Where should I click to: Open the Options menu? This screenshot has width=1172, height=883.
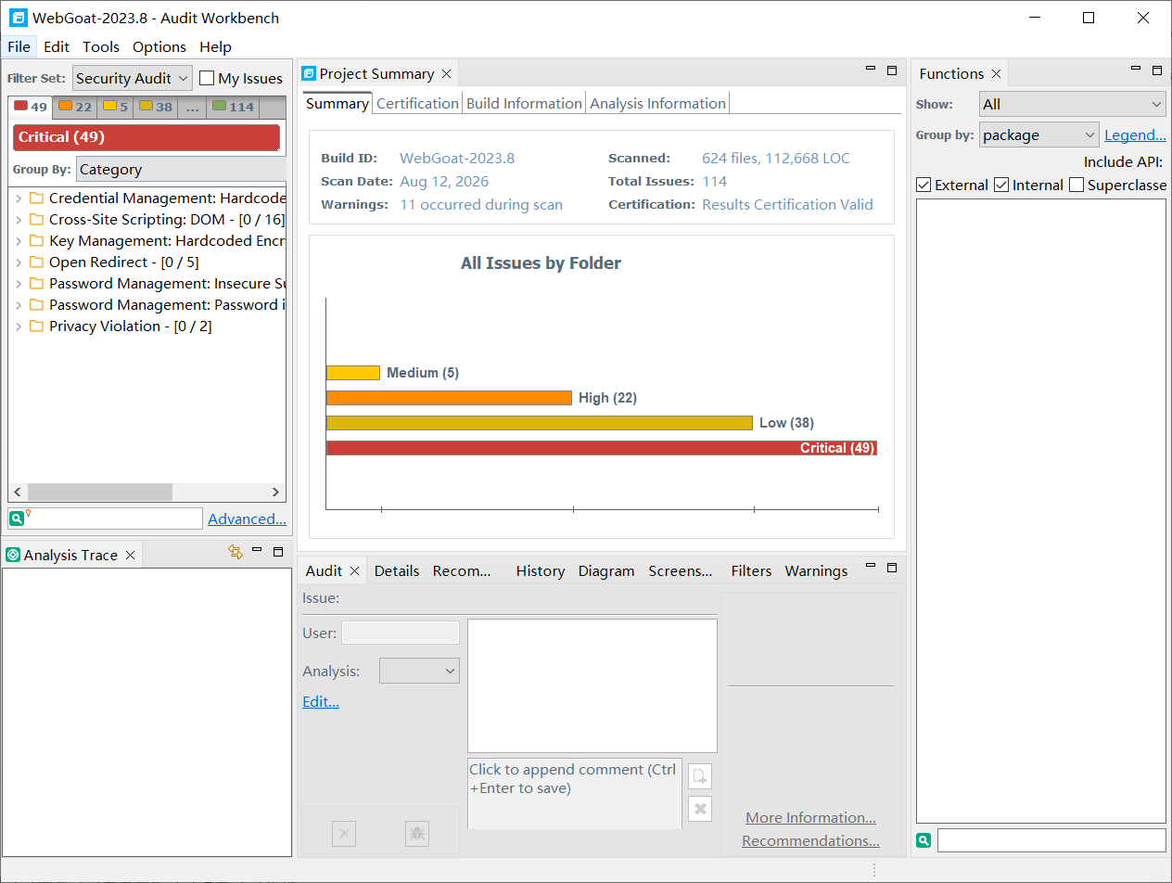click(159, 46)
